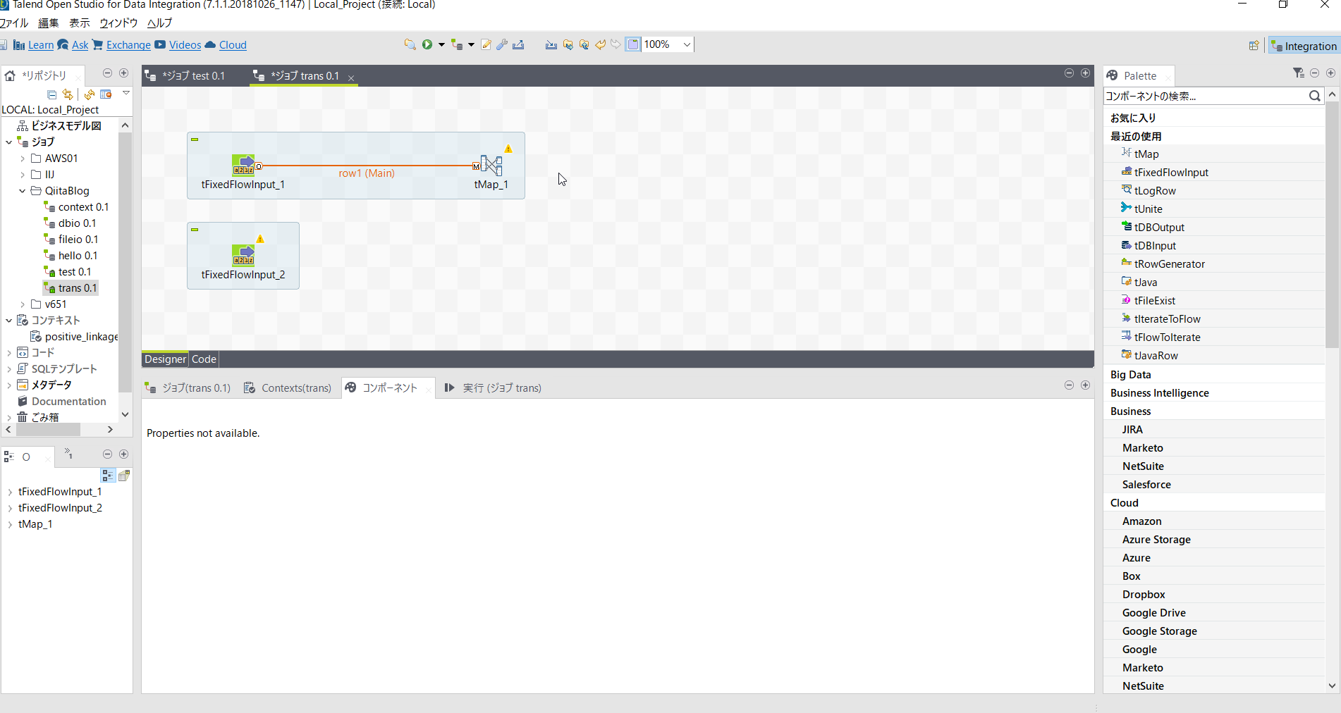
Task: Toggle the repository detailed view icon
Action: [106, 94]
